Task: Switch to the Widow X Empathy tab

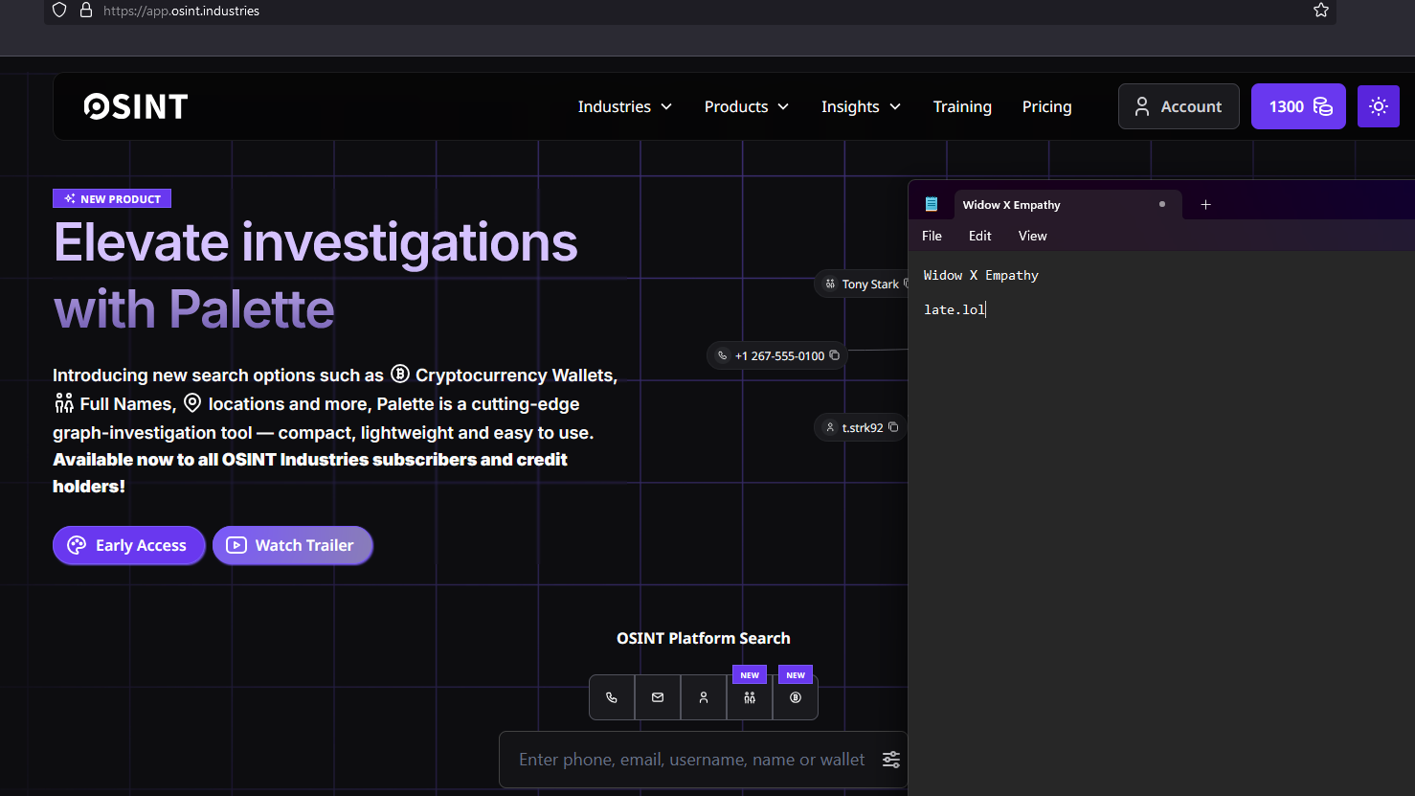Action: (x=1011, y=205)
